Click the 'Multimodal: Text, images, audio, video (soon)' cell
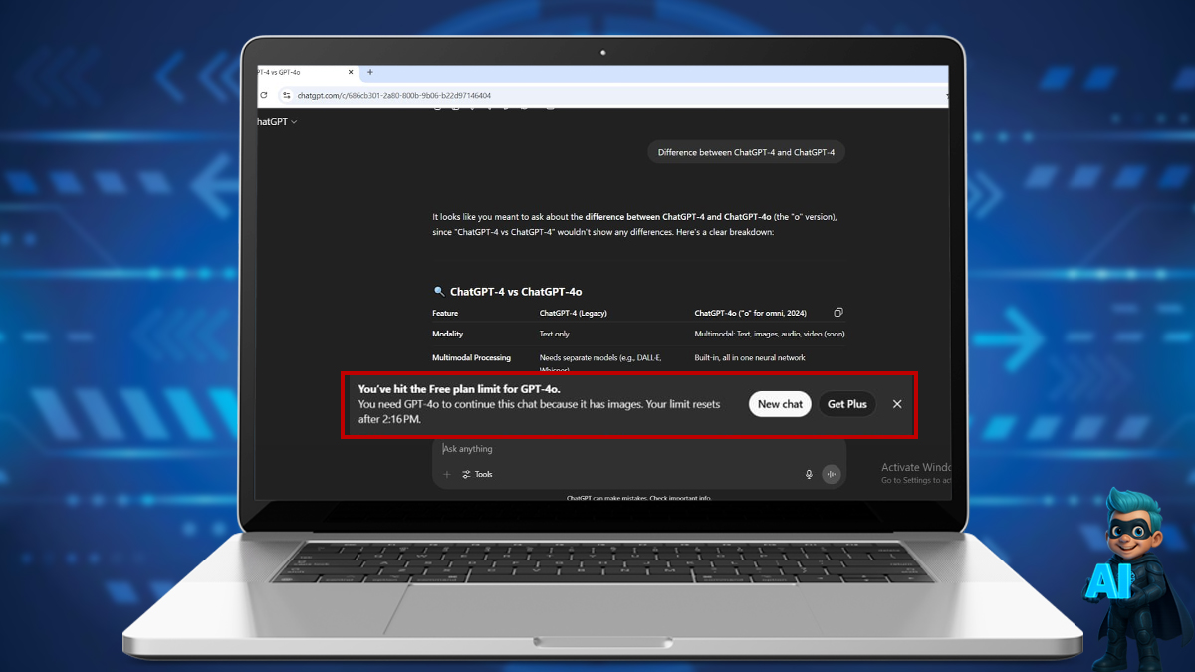 770,334
